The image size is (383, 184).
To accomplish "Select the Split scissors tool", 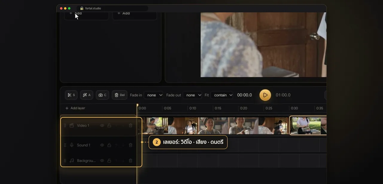I will click(71, 95).
